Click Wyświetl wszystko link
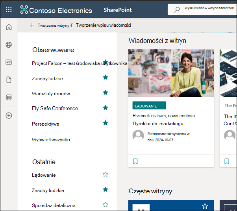237x211 pixels. pyautogui.click(x=51, y=140)
